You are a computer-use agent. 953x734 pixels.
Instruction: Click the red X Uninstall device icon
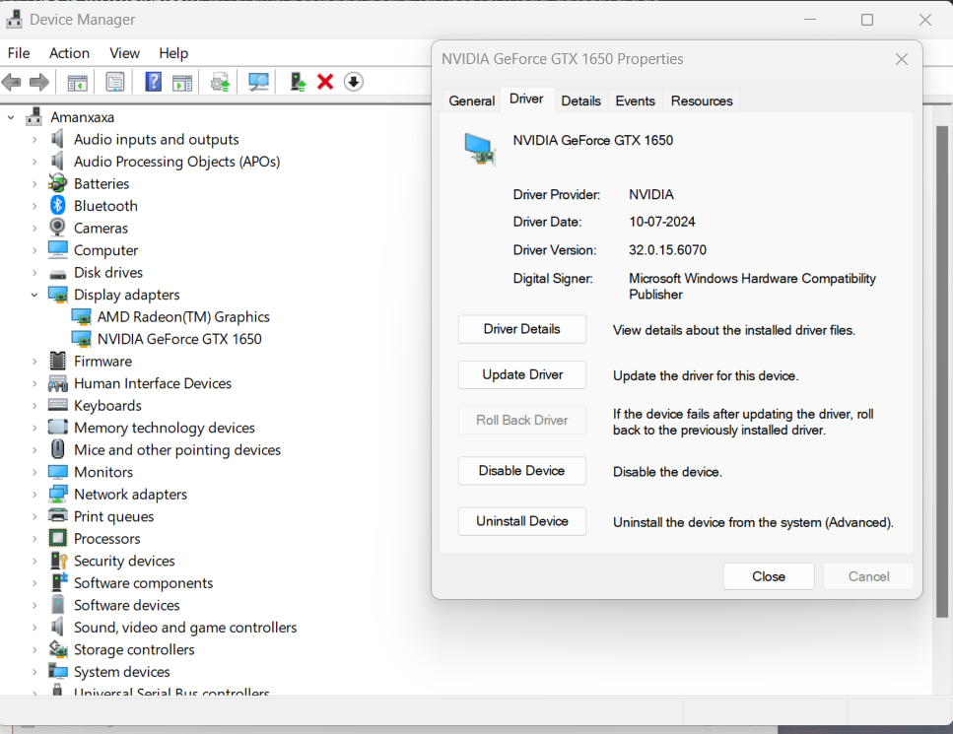pyautogui.click(x=325, y=81)
